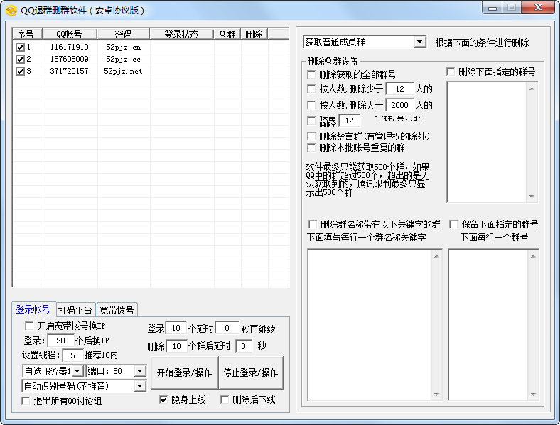The height and width of the screenshot is (425, 560).
Task: Click the 删除 个群后延时 count field
Action: point(177,346)
